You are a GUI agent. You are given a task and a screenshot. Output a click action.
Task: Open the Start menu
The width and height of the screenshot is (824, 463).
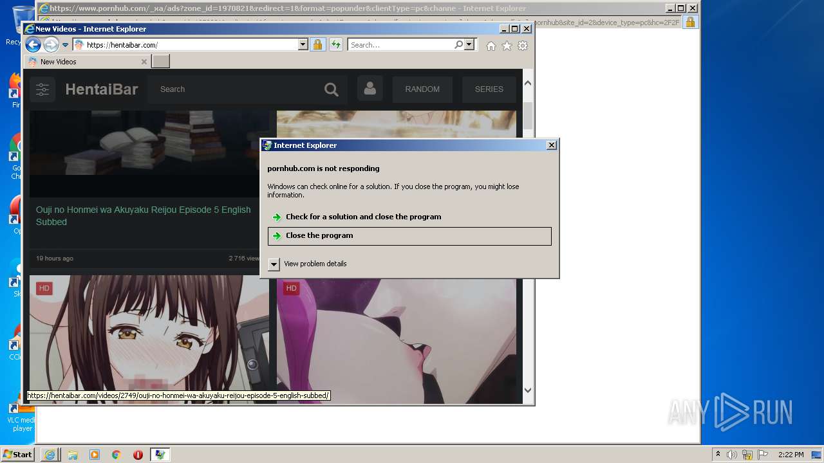click(x=18, y=454)
